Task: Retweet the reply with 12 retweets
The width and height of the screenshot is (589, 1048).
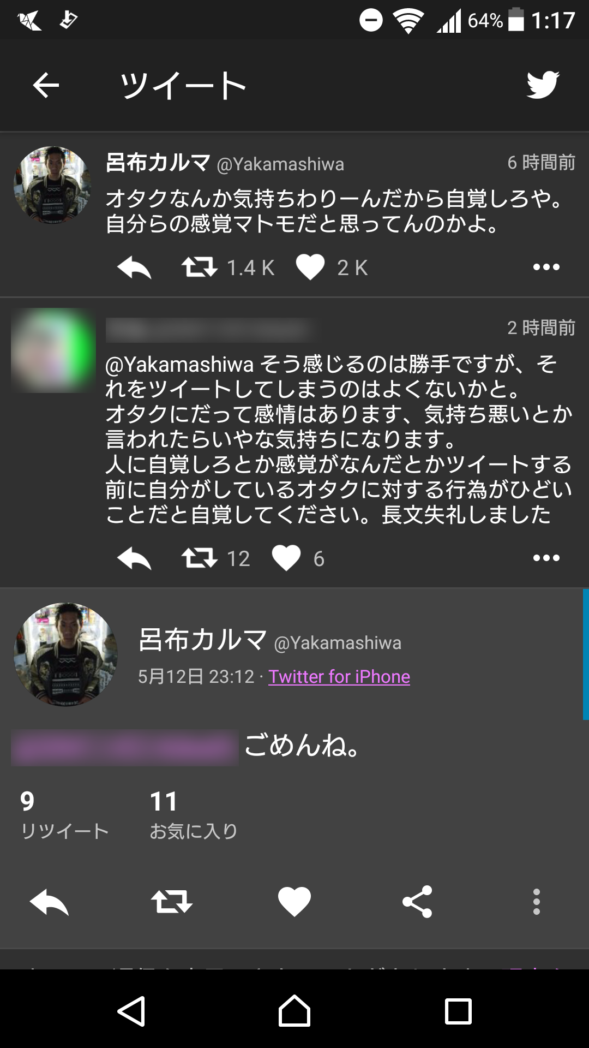Action: [200, 558]
